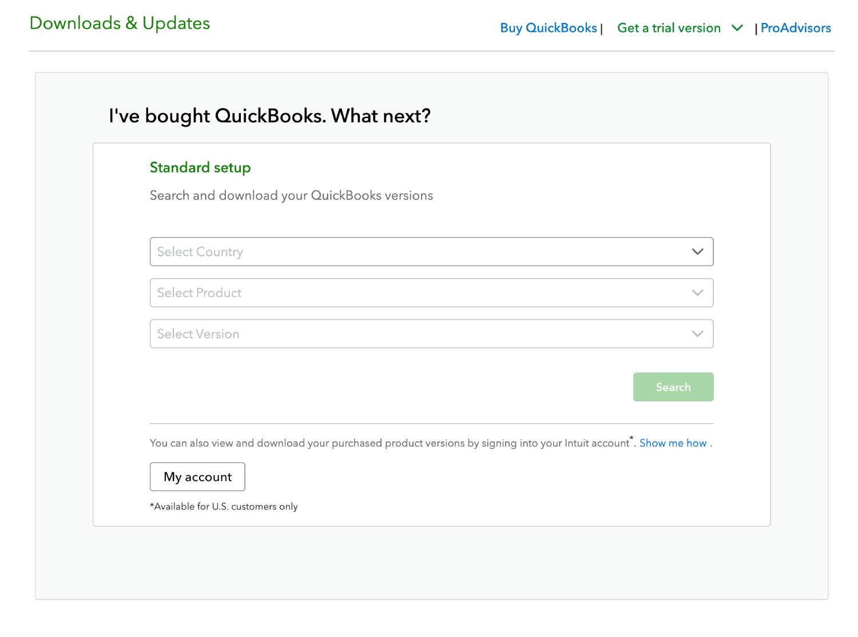The width and height of the screenshot is (858, 637).
Task: Open Buy QuickBooks
Action: 547,27
